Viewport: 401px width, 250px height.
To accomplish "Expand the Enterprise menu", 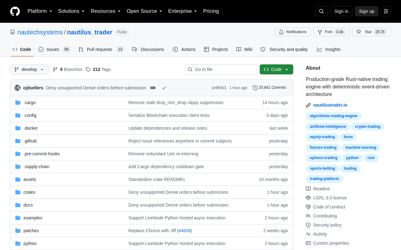I will click(x=183, y=11).
